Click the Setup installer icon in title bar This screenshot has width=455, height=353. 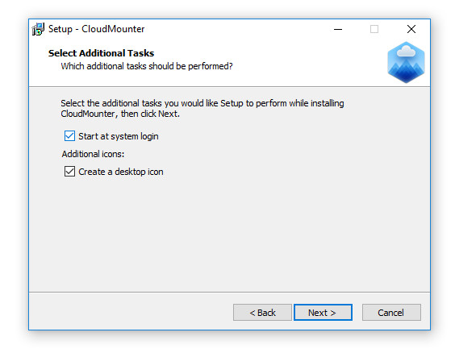point(38,29)
